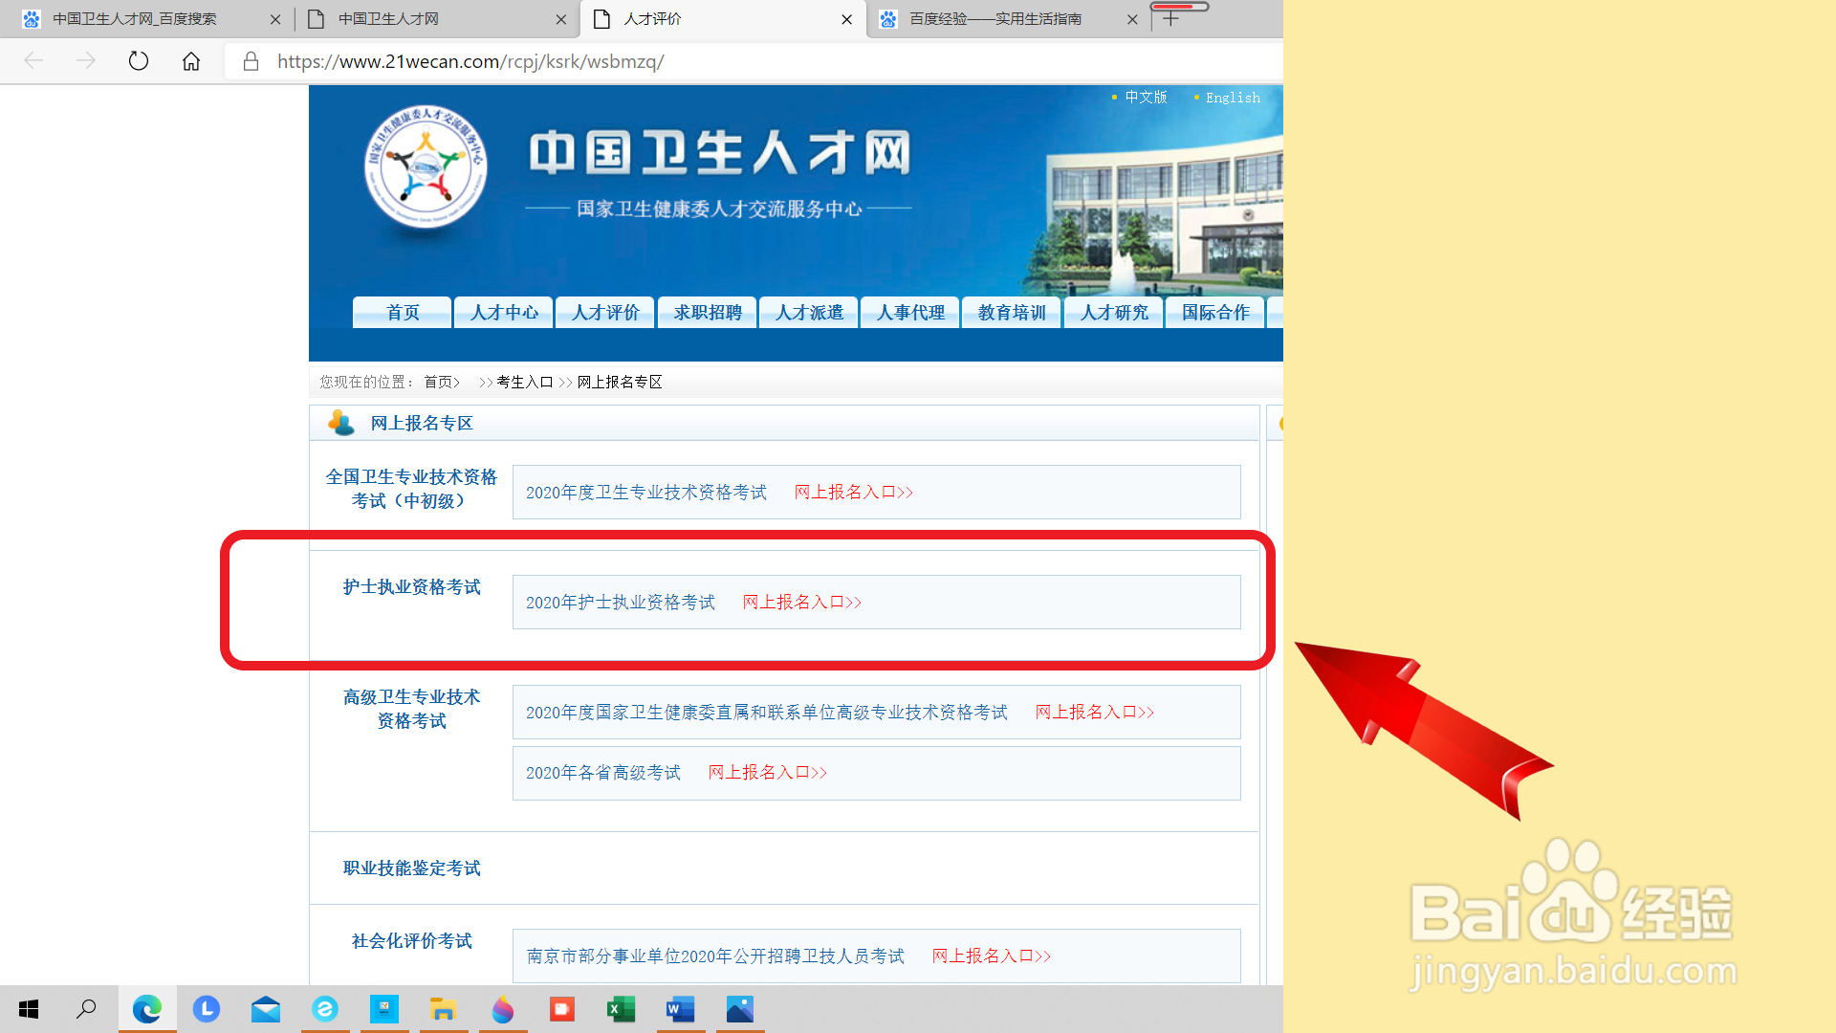Open 网上报名入口 for 2020年护士执业资格考试
The width and height of the screenshot is (1836, 1033).
pyautogui.click(x=802, y=603)
